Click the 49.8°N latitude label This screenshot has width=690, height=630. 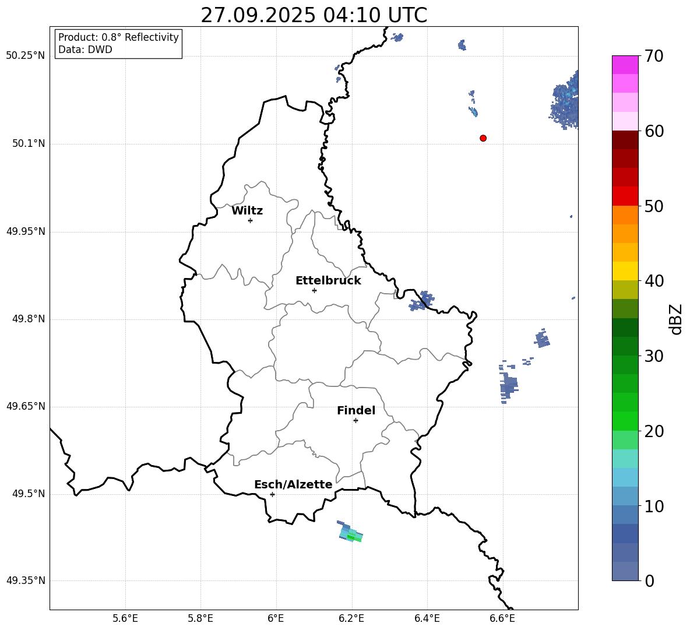tap(28, 319)
